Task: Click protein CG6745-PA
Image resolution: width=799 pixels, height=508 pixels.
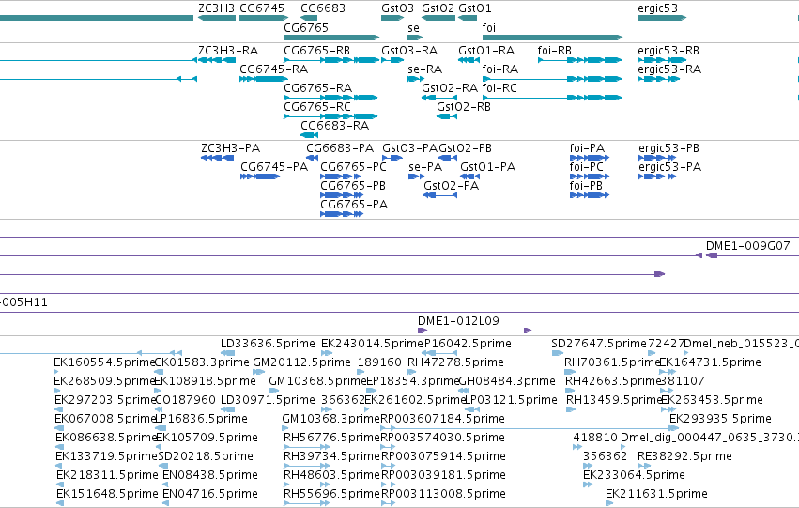Action: (274, 167)
